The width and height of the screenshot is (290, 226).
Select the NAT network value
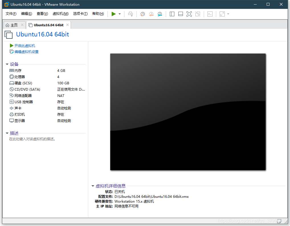(x=61, y=96)
